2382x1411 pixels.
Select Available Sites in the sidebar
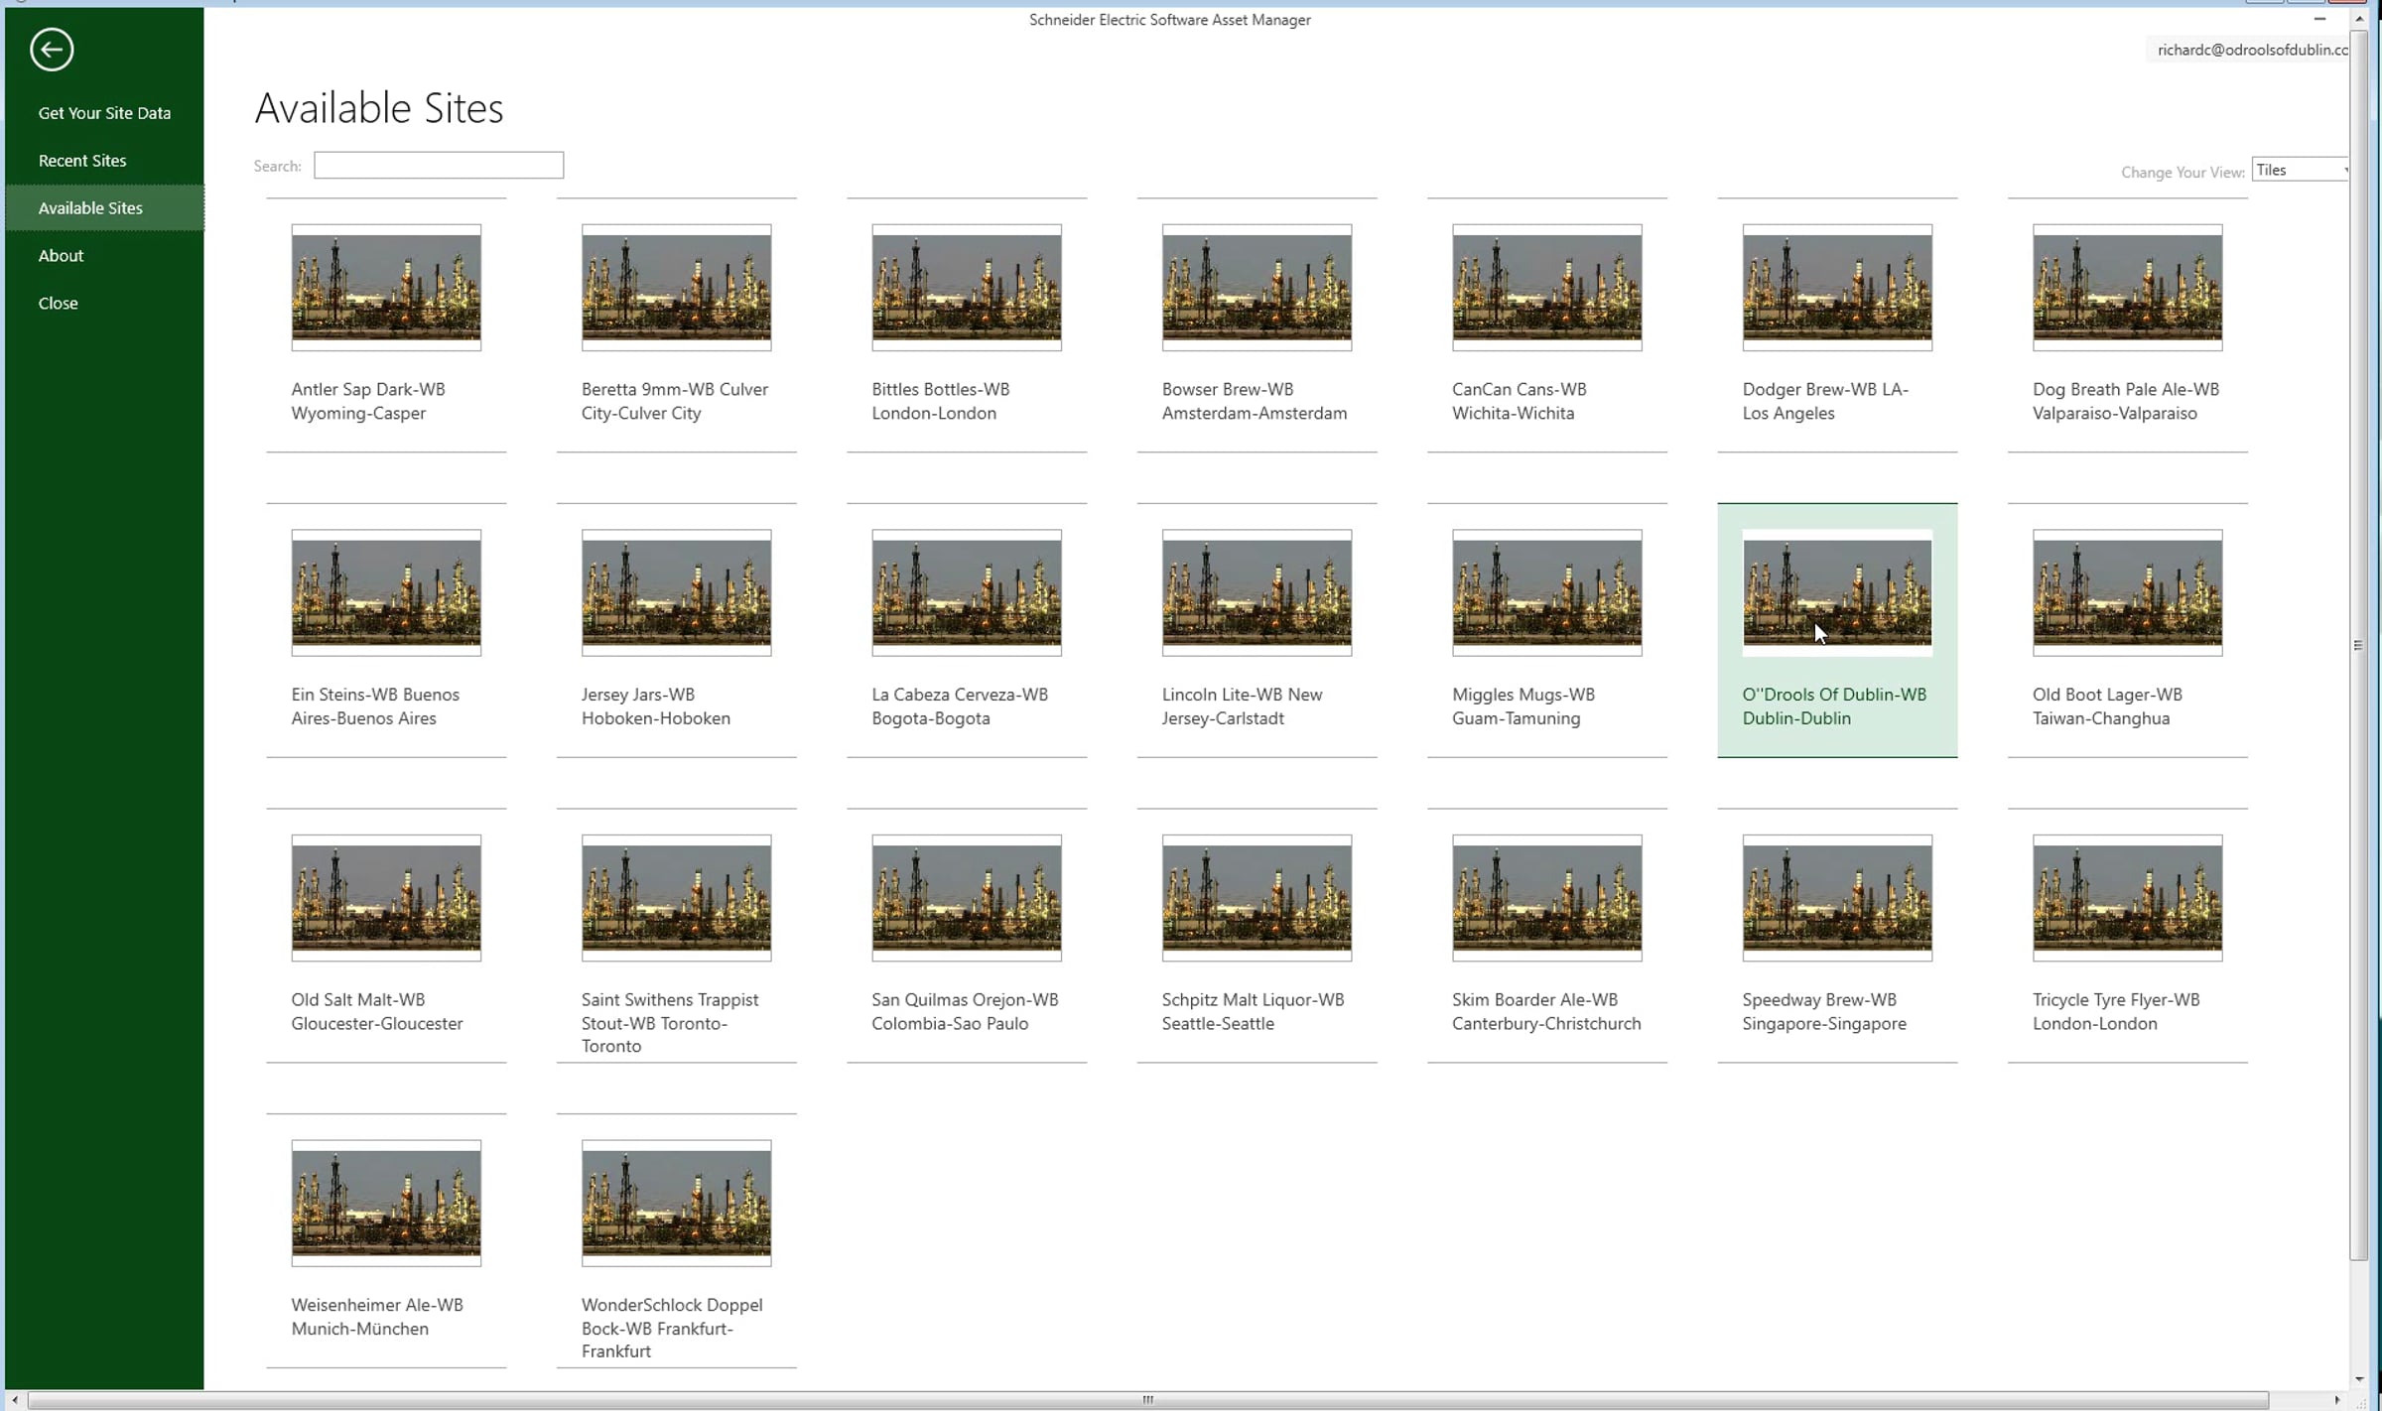click(x=90, y=208)
